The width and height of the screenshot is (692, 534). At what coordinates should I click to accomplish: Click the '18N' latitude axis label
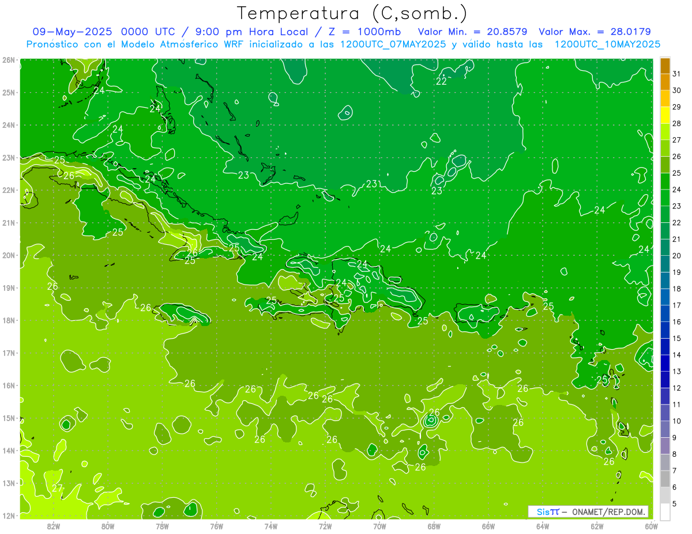[x=9, y=320]
